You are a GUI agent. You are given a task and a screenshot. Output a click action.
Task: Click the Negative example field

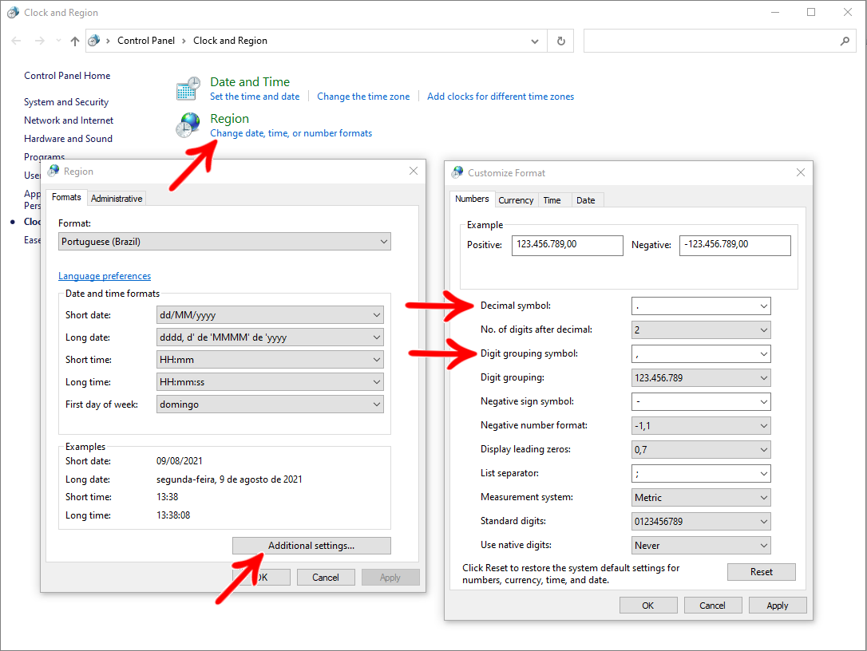pyautogui.click(x=734, y=246)
